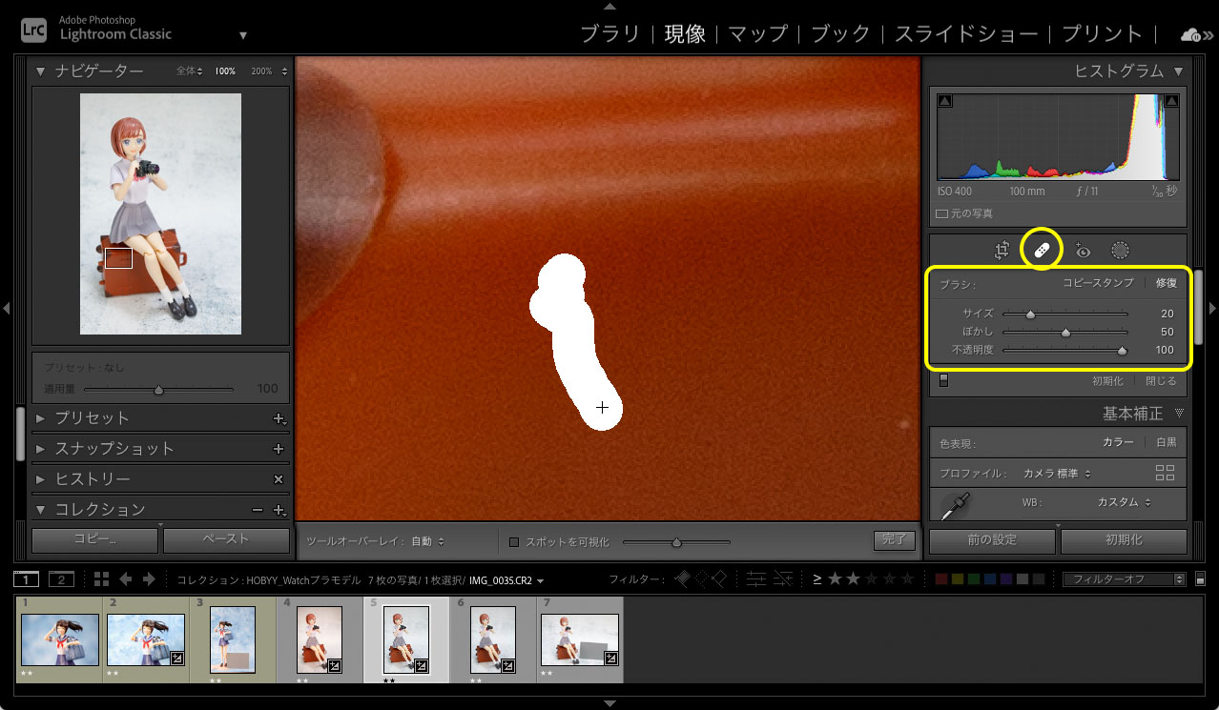Click the cloud sync status icon

coord(1191,35)
